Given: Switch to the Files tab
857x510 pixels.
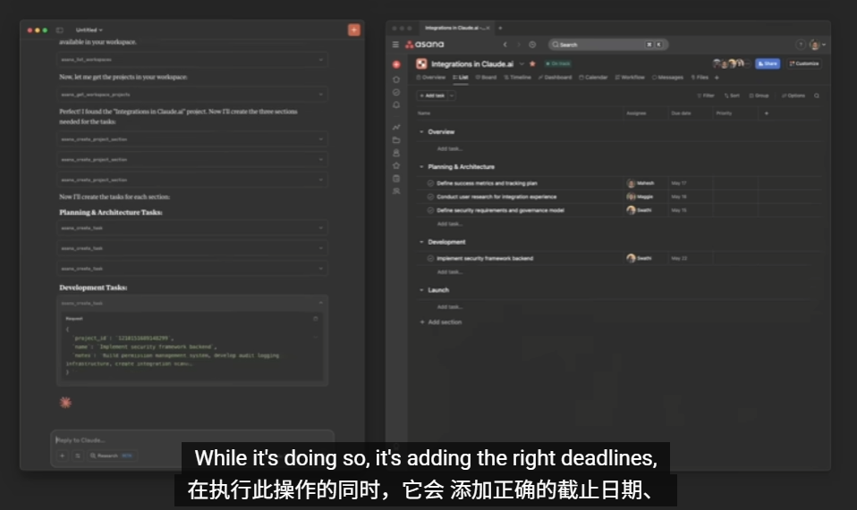Looking at the screenshot, I should point(700,78).
